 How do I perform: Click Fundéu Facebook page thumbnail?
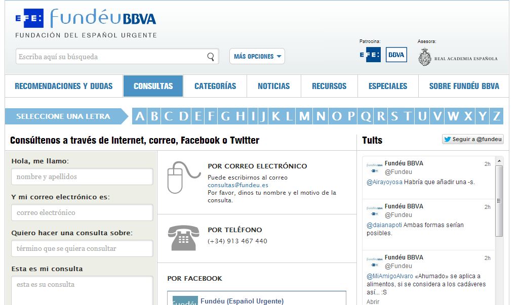coord(185,300)
